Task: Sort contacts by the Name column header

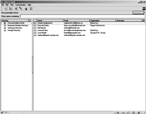Action: (x=50, y=20)
